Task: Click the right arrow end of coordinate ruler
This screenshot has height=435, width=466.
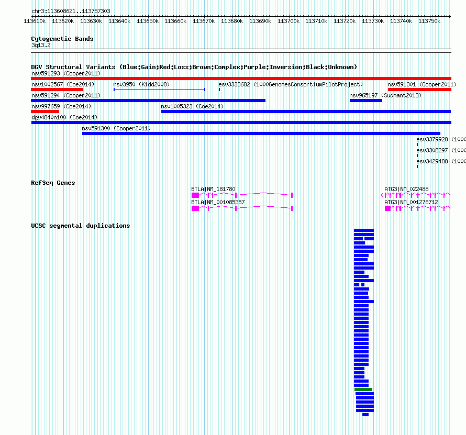Action: 450,16
